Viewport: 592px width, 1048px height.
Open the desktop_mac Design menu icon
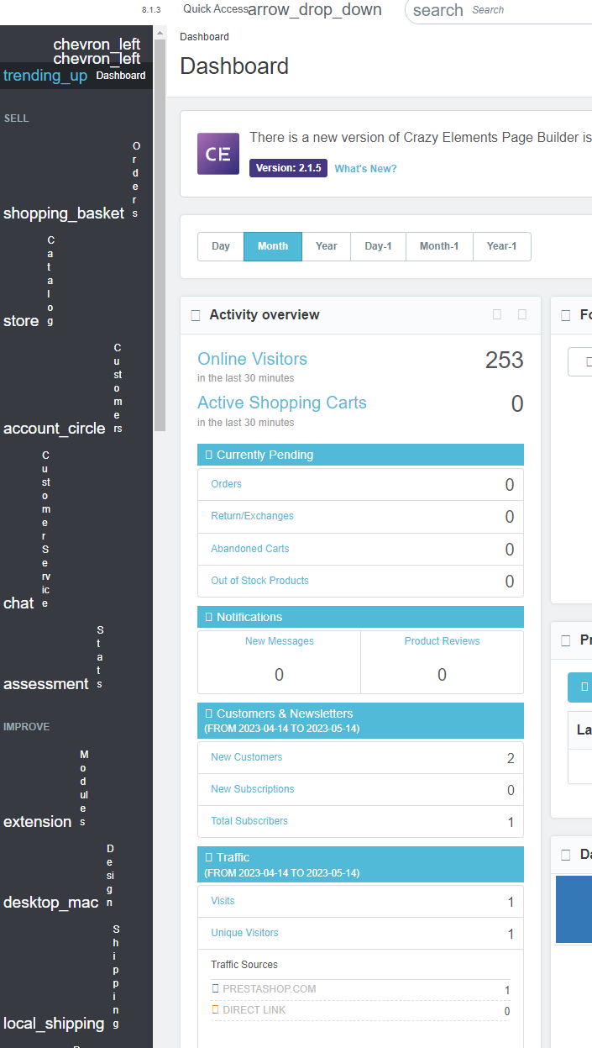click(x=51, y=903)
